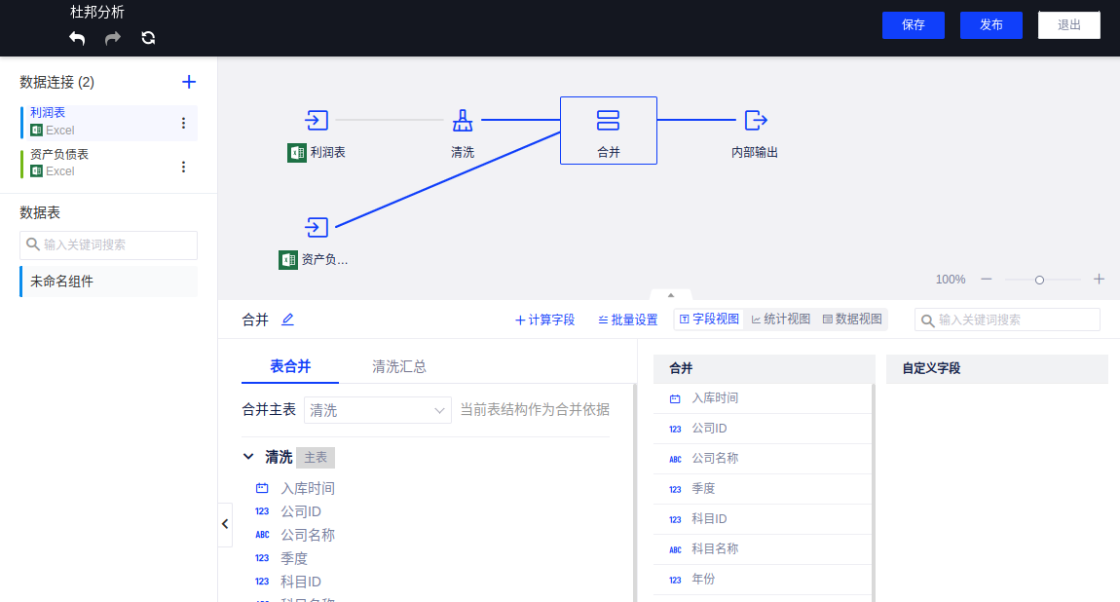The image size is (1120, 602).
Task: Switch to 统计视图 view
Action: (x=780, y=320)
